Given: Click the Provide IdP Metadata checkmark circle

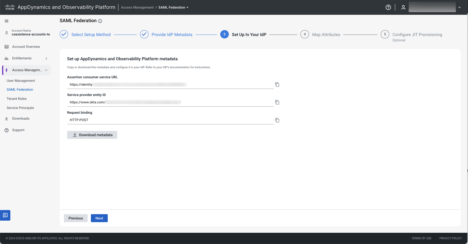Looking at the screenshot, I should click(144, 34).
